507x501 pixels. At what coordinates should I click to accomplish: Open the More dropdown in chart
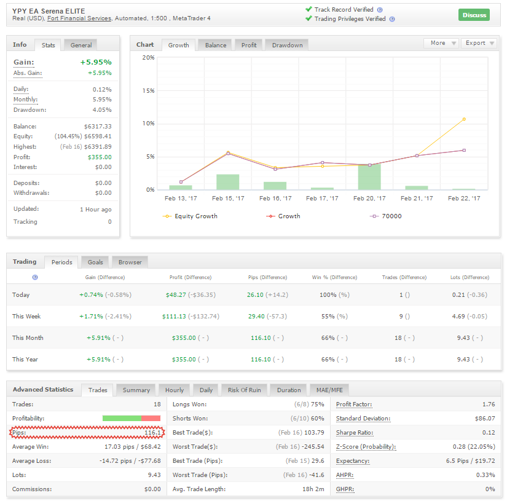[x=442, y=43]
